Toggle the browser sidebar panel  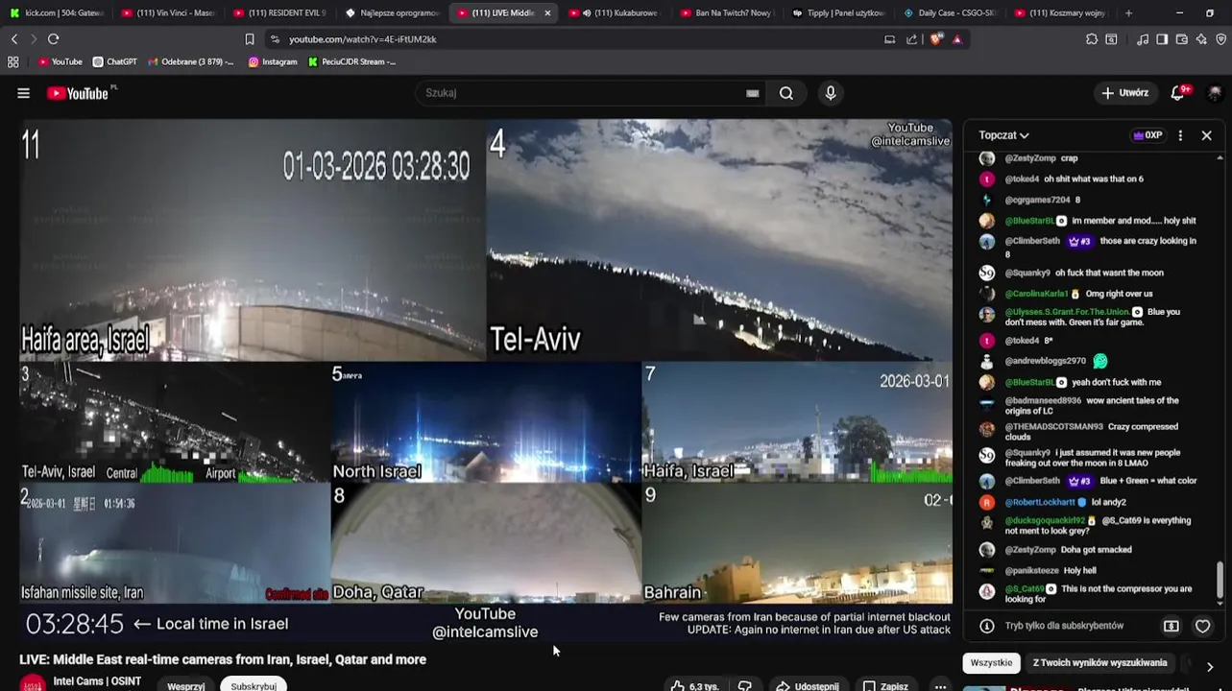[x=1162, y=39]
